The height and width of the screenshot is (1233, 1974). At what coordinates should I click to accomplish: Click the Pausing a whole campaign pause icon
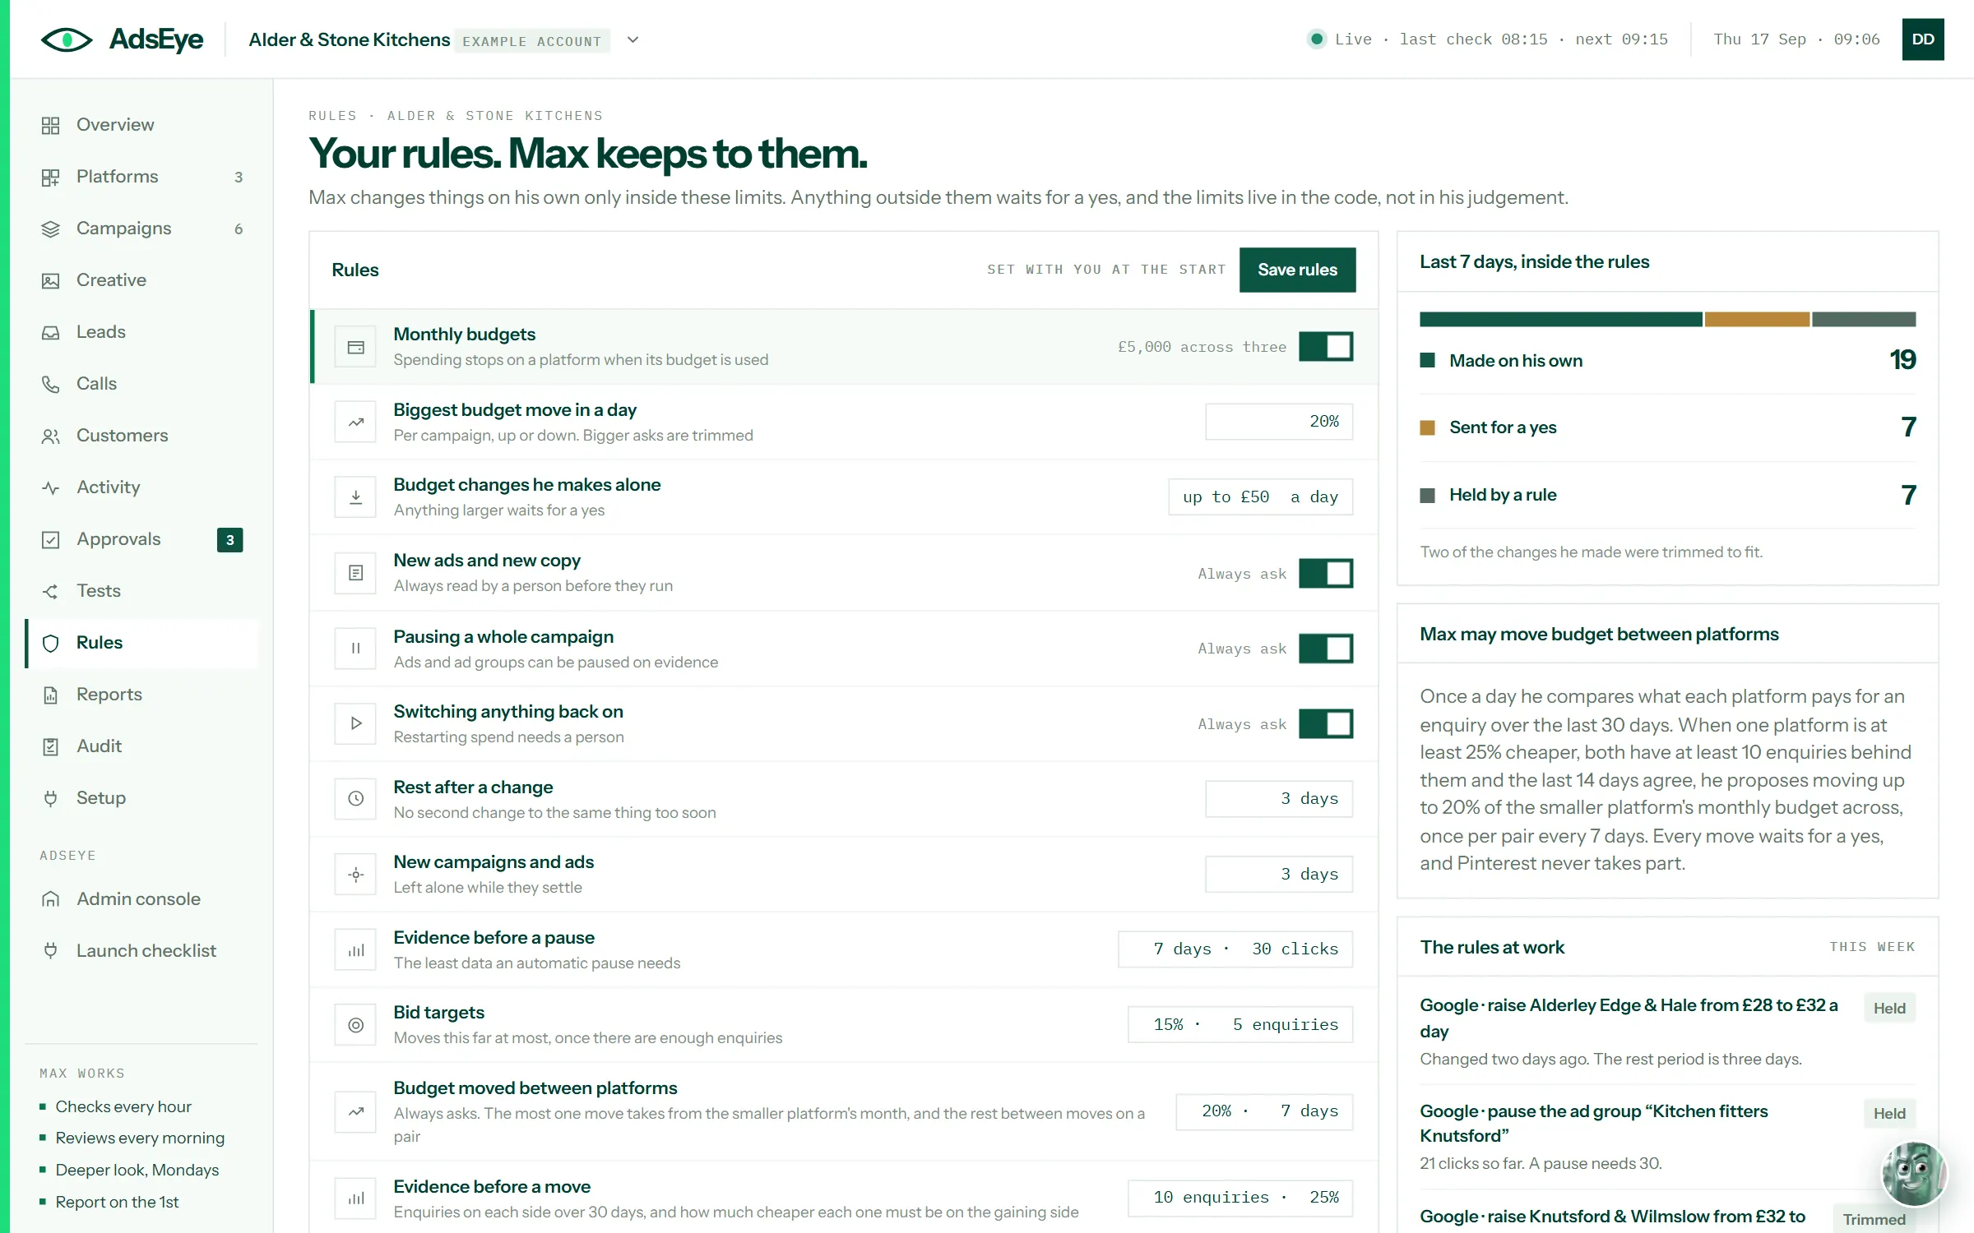tap(355, 649)
